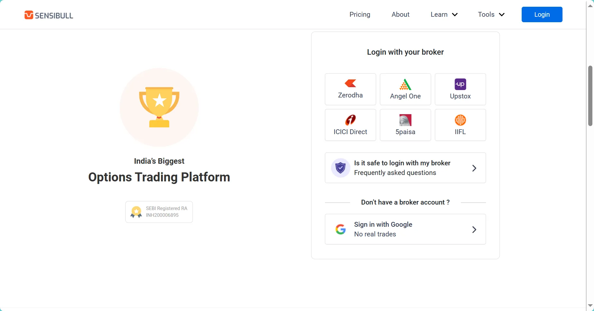Image resolution: width=594 pixels, height=311 pixels.
Task: Open the Pricing page
Action: [360, 14]
